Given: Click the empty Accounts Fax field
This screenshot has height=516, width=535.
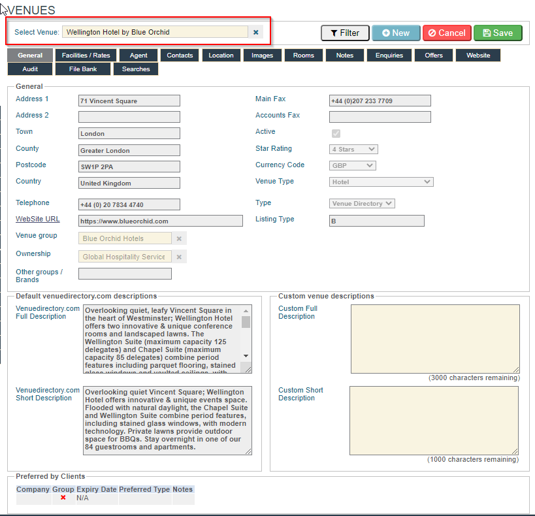Looking at the screenshot, I should 380,117.
